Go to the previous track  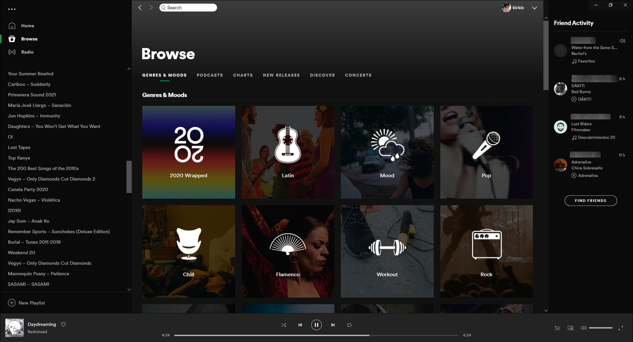(x=300, y=325)
